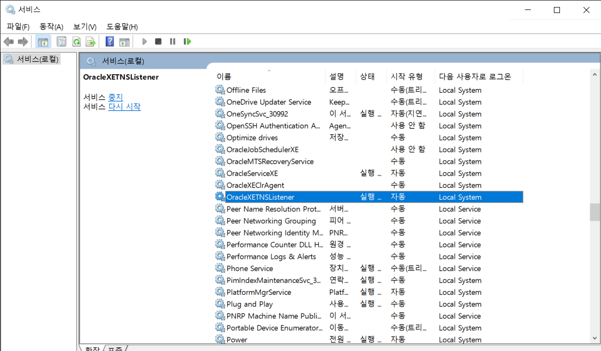Click the 중지 link to stop service

116,97
